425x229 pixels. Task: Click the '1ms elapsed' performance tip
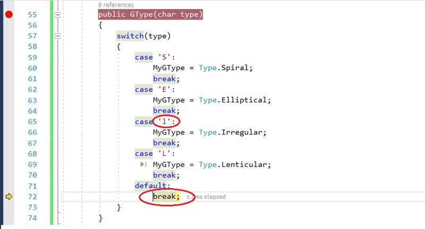tap(206, 197)
